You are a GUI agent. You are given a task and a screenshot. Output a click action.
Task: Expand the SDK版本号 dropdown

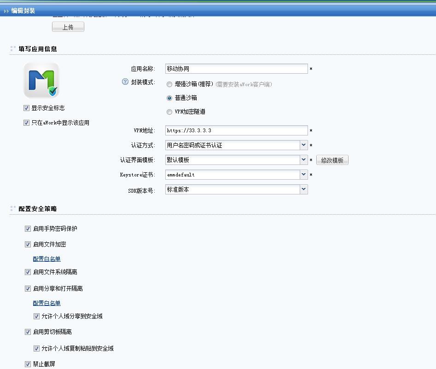click(x=303, y=189)
